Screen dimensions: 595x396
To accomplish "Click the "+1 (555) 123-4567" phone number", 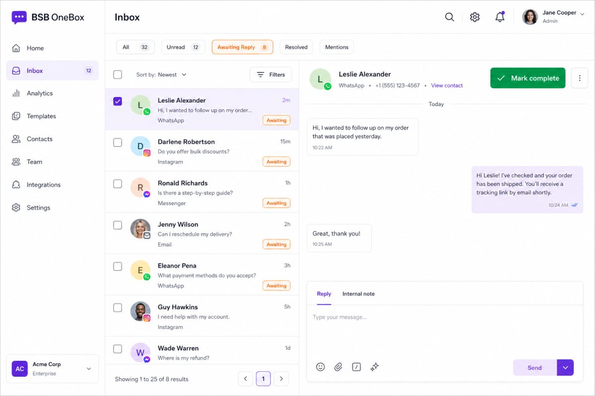I will point(397,86).
